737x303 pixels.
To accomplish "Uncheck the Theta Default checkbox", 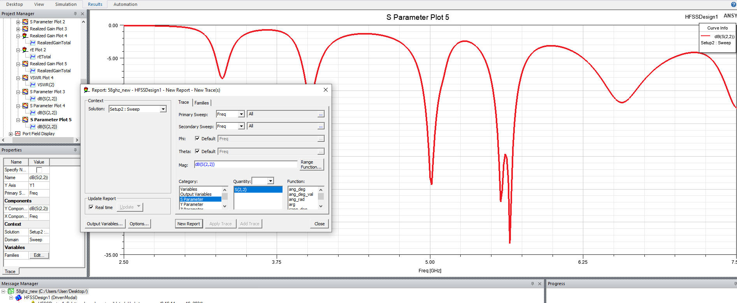I will point(197,151).
